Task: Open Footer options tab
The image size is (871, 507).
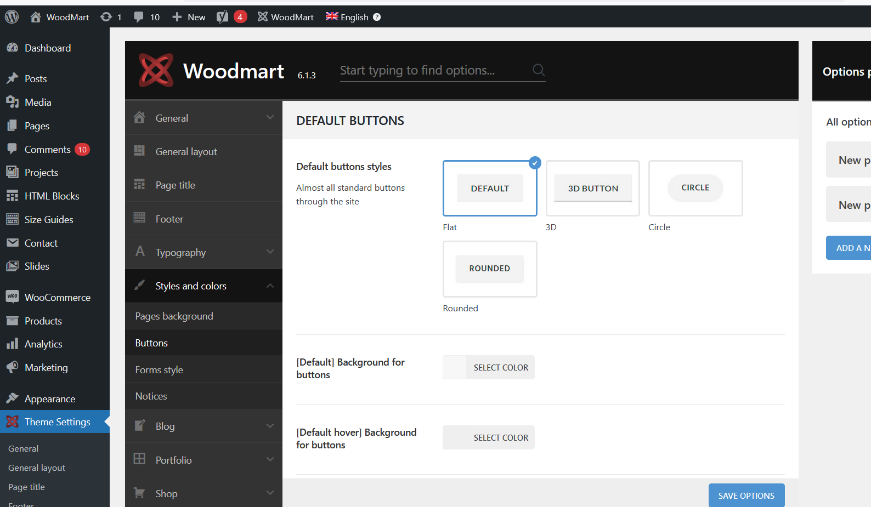Action: (203, 219)
